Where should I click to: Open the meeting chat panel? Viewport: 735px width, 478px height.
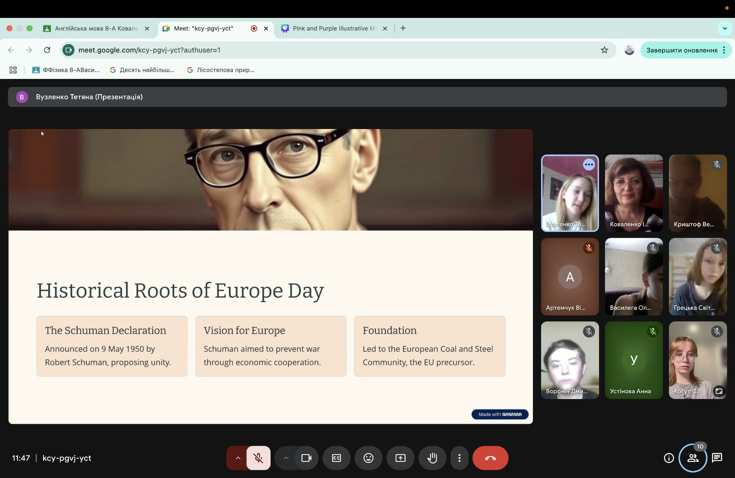coord(717,458)
